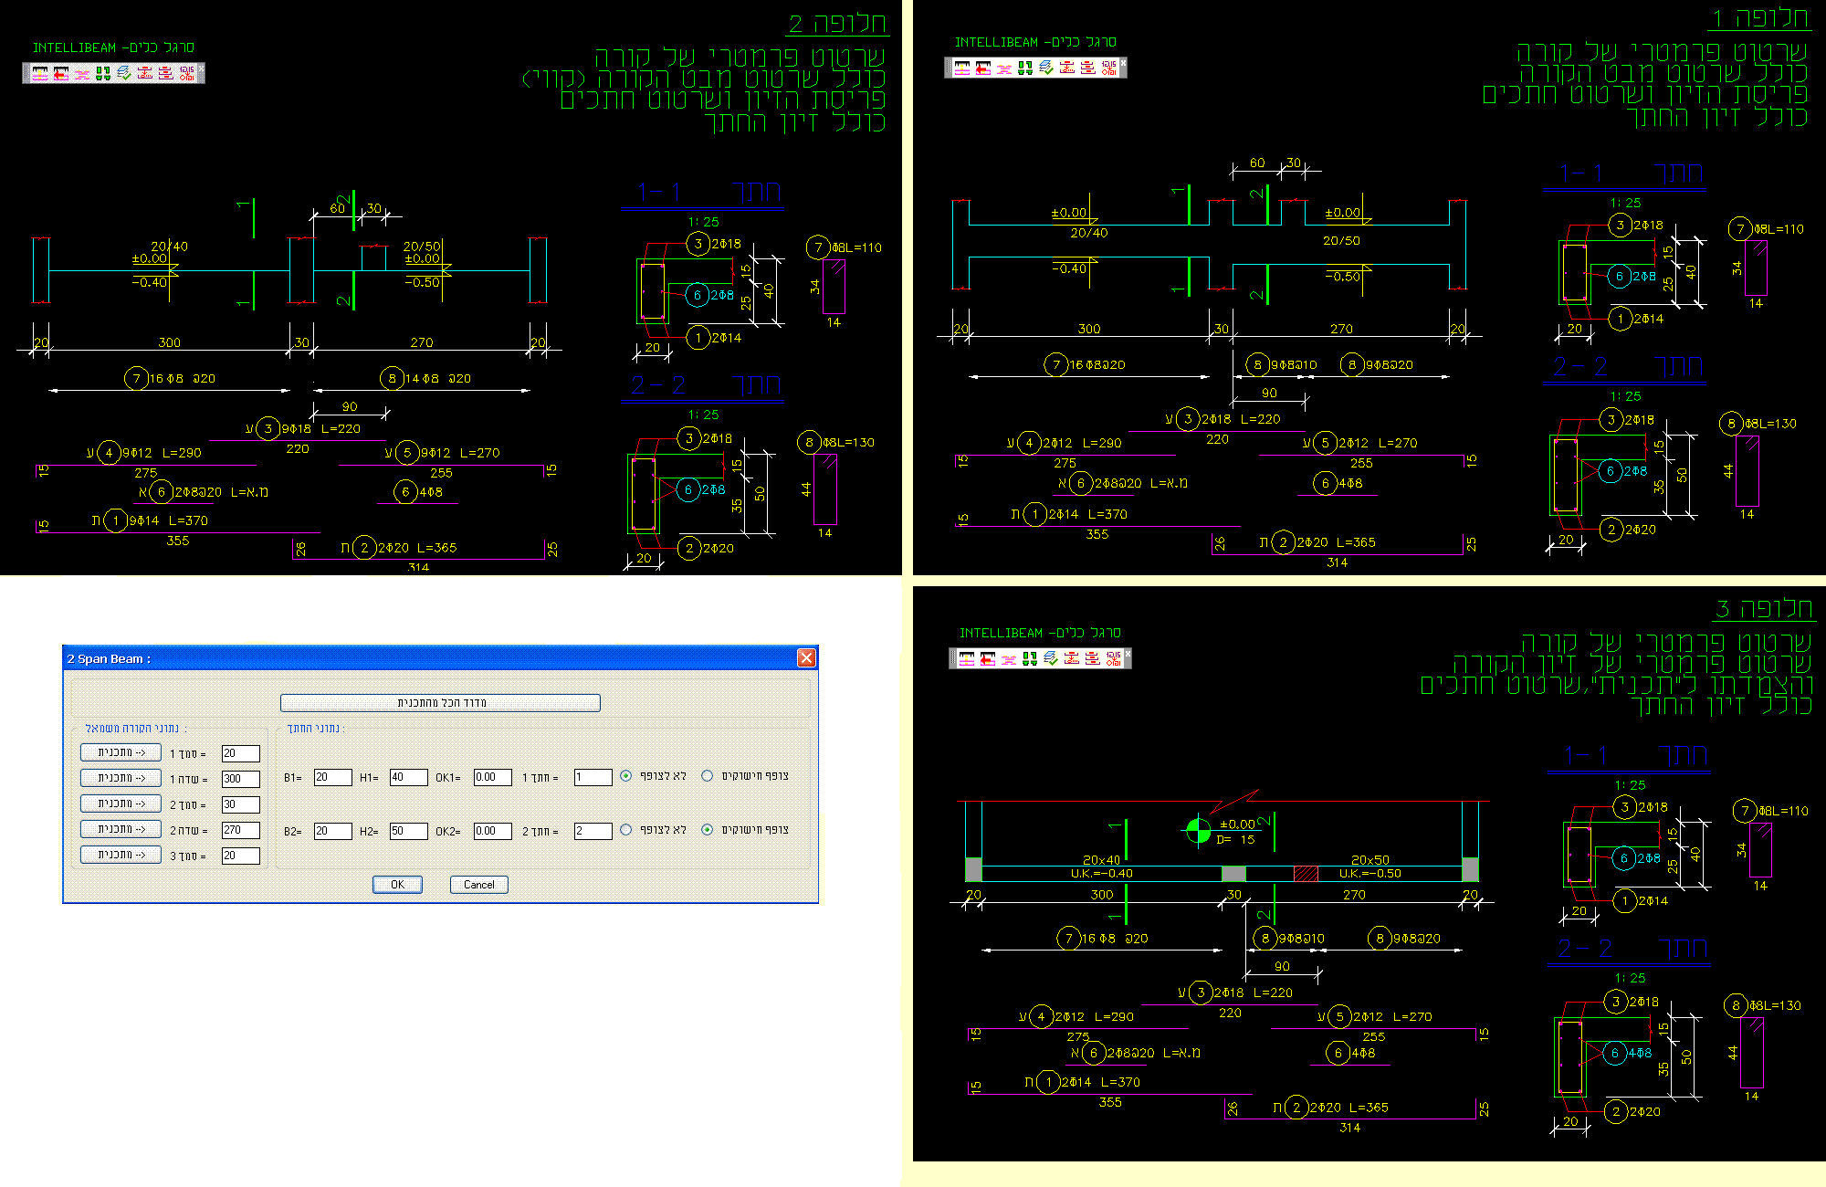Select 'לא לצופף' radio on B1 row
Image resolution: width=1826 pixels, height=1187 pixels.
(x=625, y=776)
